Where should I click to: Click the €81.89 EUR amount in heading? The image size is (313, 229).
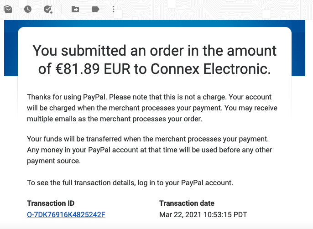click(93, 69)
